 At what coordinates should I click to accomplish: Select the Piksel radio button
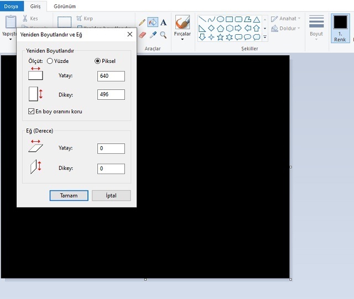(x=98, y=61)
